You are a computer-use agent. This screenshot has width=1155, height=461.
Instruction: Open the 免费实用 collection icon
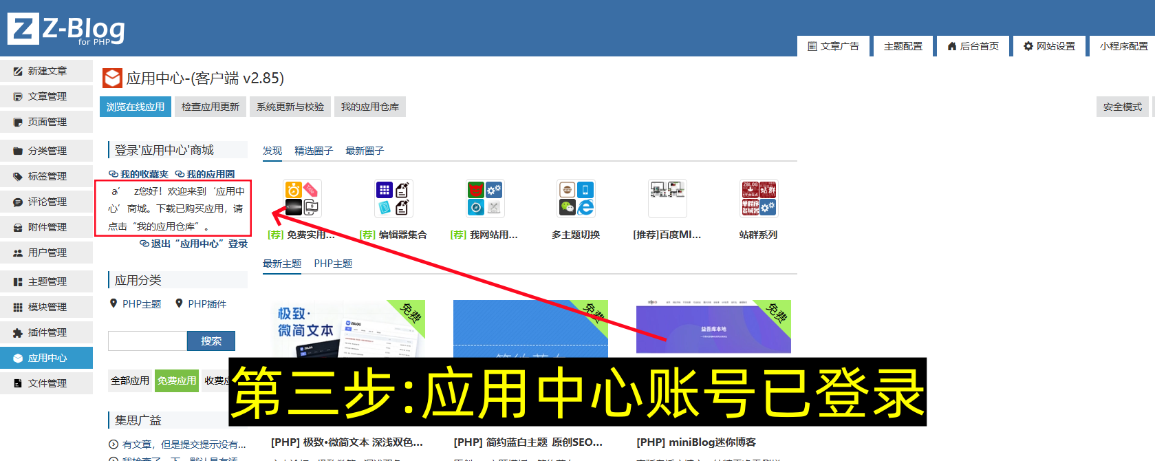point(302,199)
